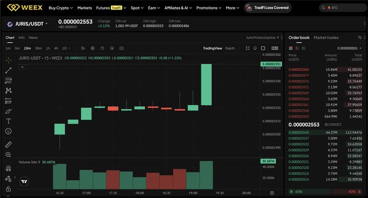
Task: Select the ruler measure tool
Action: coord(9,145)
